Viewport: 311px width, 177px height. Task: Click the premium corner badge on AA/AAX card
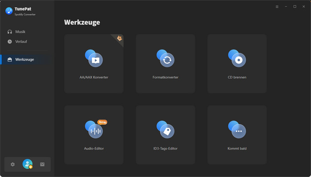[119, 38]
